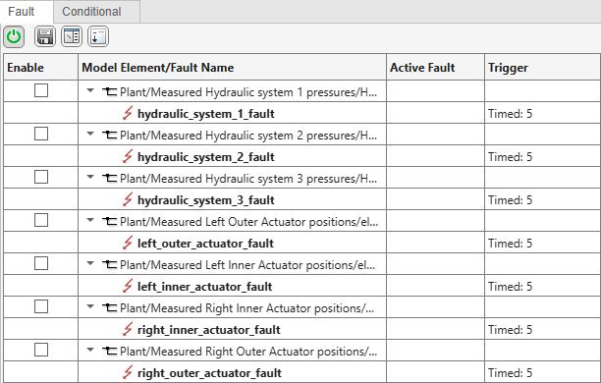The image size is (601, 383).
Task: Select the hydraulic_system_2_fault name
Action: (206, 157)
